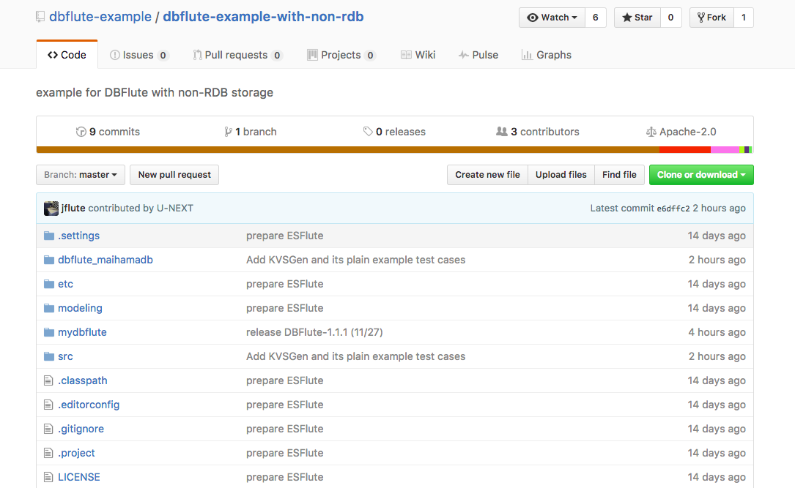Click the dbflute_maihamadb folder icon
The image size is (795, 488).
48,260
